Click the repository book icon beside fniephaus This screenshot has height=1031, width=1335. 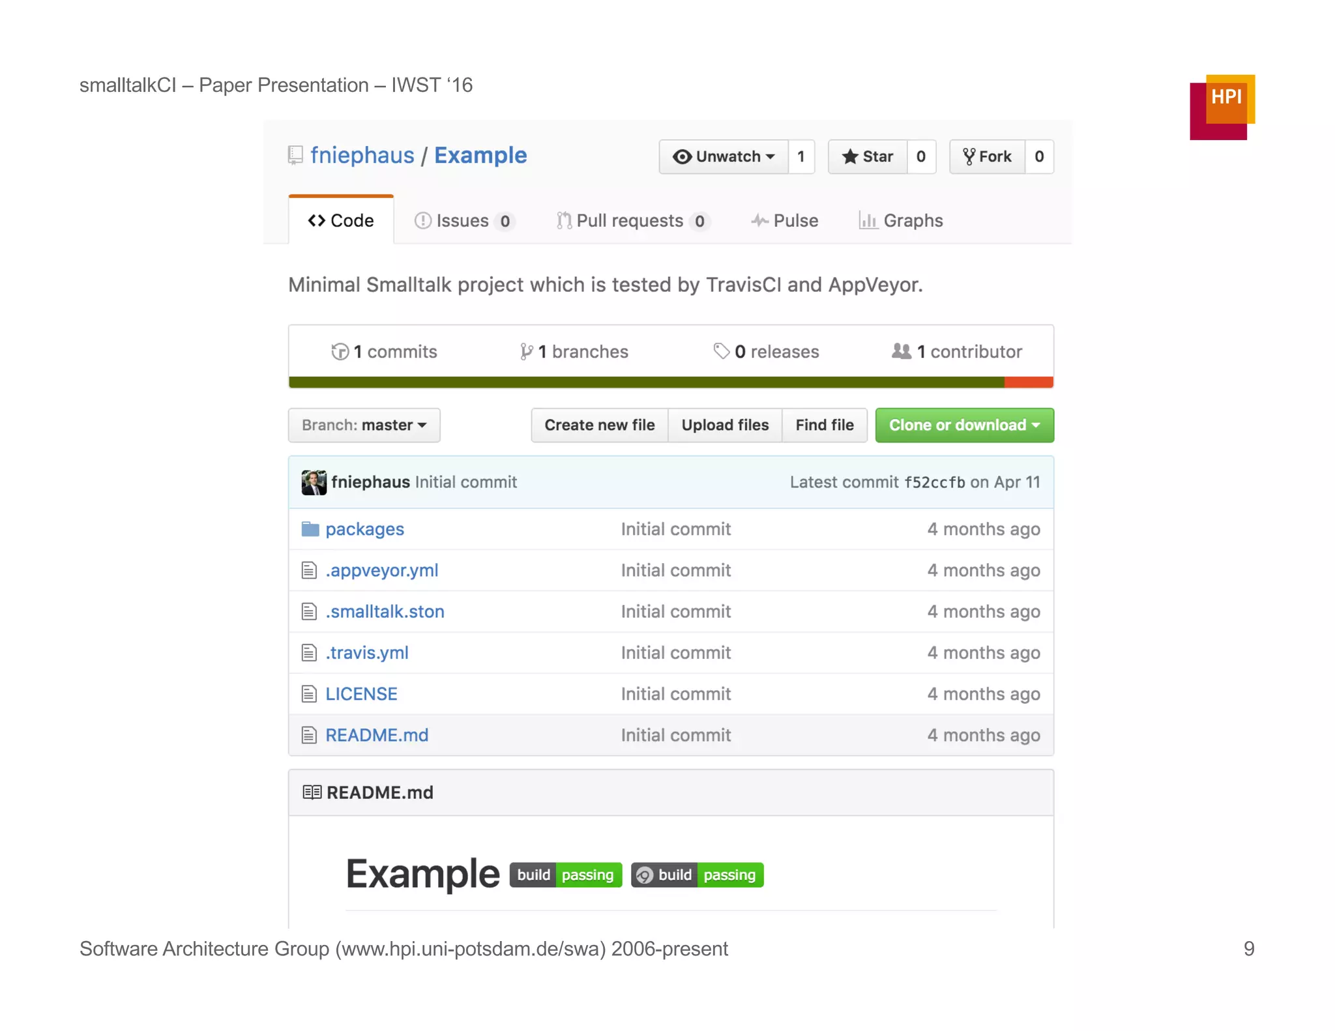295,155
